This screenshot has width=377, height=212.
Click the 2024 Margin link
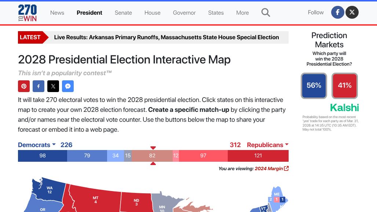coord(268,169)
